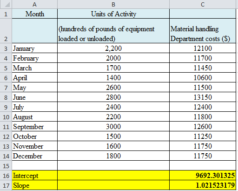The image size is (238, 191).
Task: Select the March cell
Action: point(34,68)
